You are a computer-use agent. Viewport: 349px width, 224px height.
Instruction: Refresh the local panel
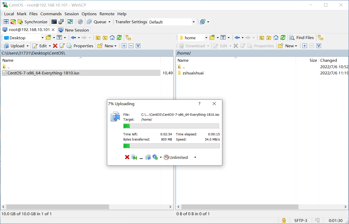tap(119, 38)
